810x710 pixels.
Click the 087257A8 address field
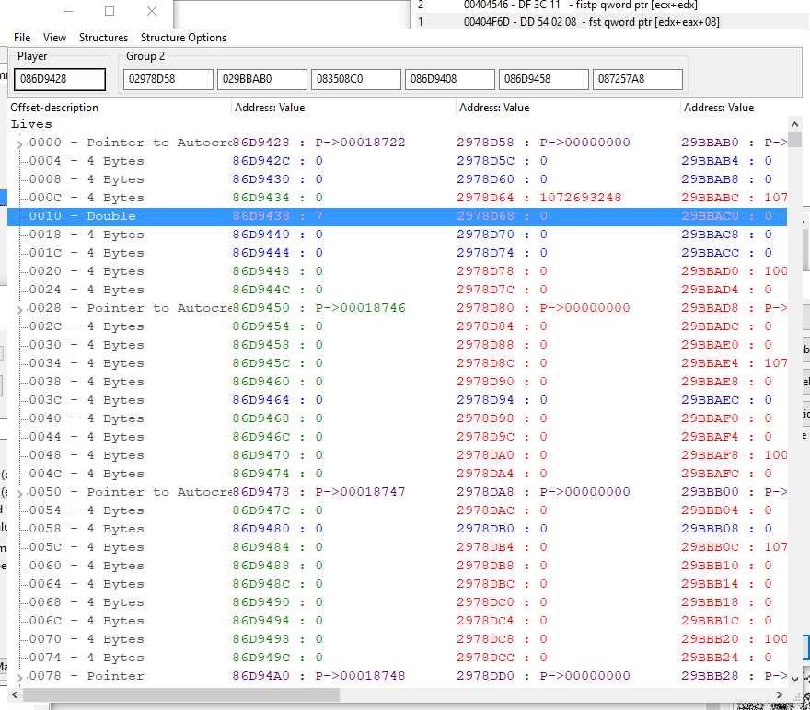[638, 79]
